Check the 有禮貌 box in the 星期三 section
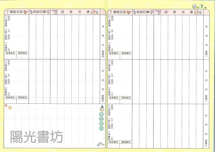Screen dimensions: 215x152 (x=109, y=132)
